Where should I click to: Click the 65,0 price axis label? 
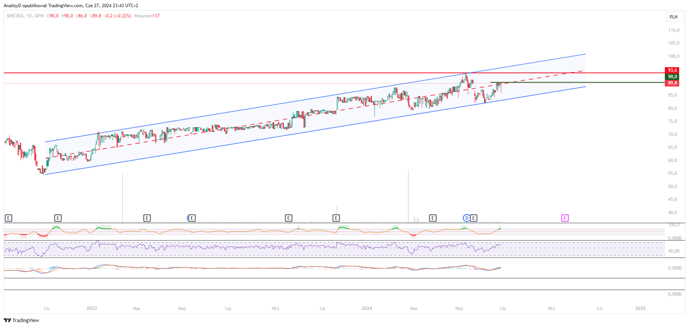[672, 147]
